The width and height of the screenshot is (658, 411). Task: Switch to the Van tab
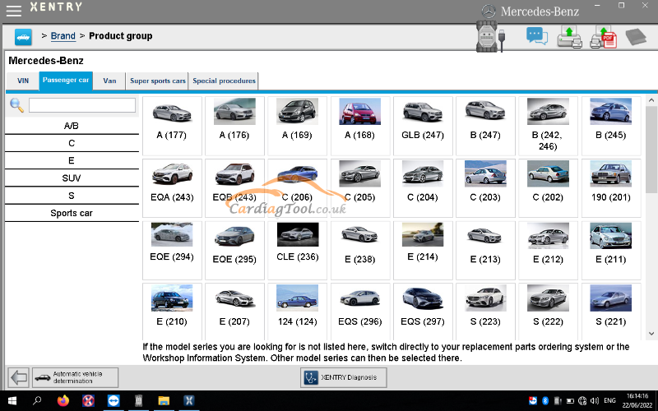109,81
